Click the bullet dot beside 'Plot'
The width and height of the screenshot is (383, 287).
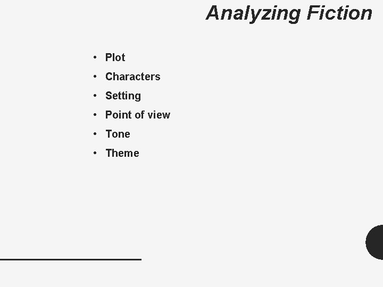pyautogui.click(x=95, y=57)
